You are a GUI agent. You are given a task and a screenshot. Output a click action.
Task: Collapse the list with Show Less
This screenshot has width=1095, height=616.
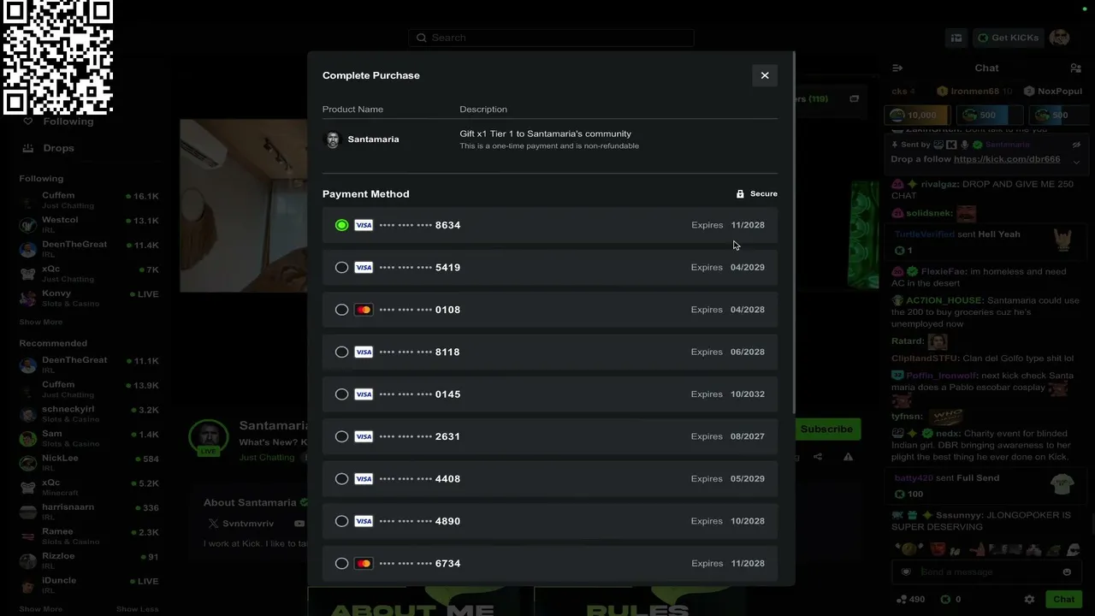pos(138,609)
